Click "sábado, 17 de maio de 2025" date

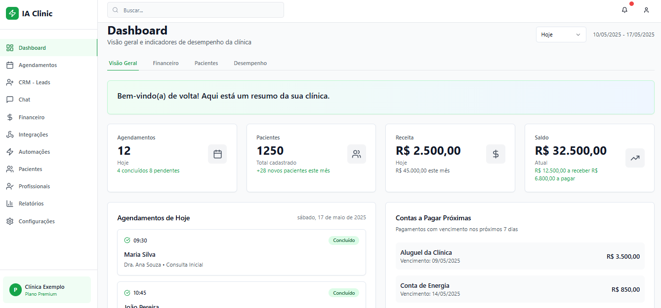point(331,217)
